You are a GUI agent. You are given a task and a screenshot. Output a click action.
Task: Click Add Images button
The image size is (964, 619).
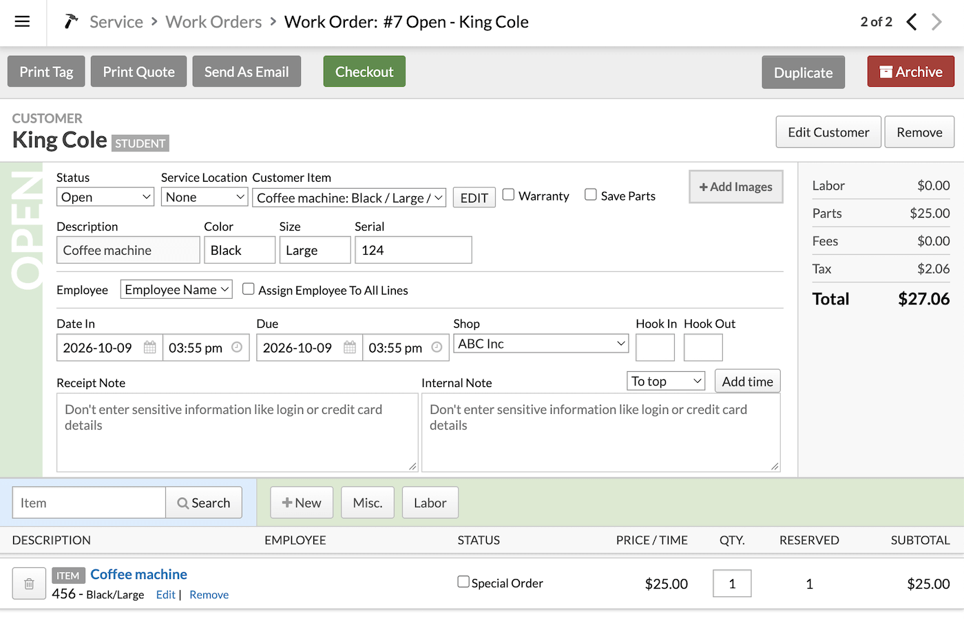tap(735, 187)
